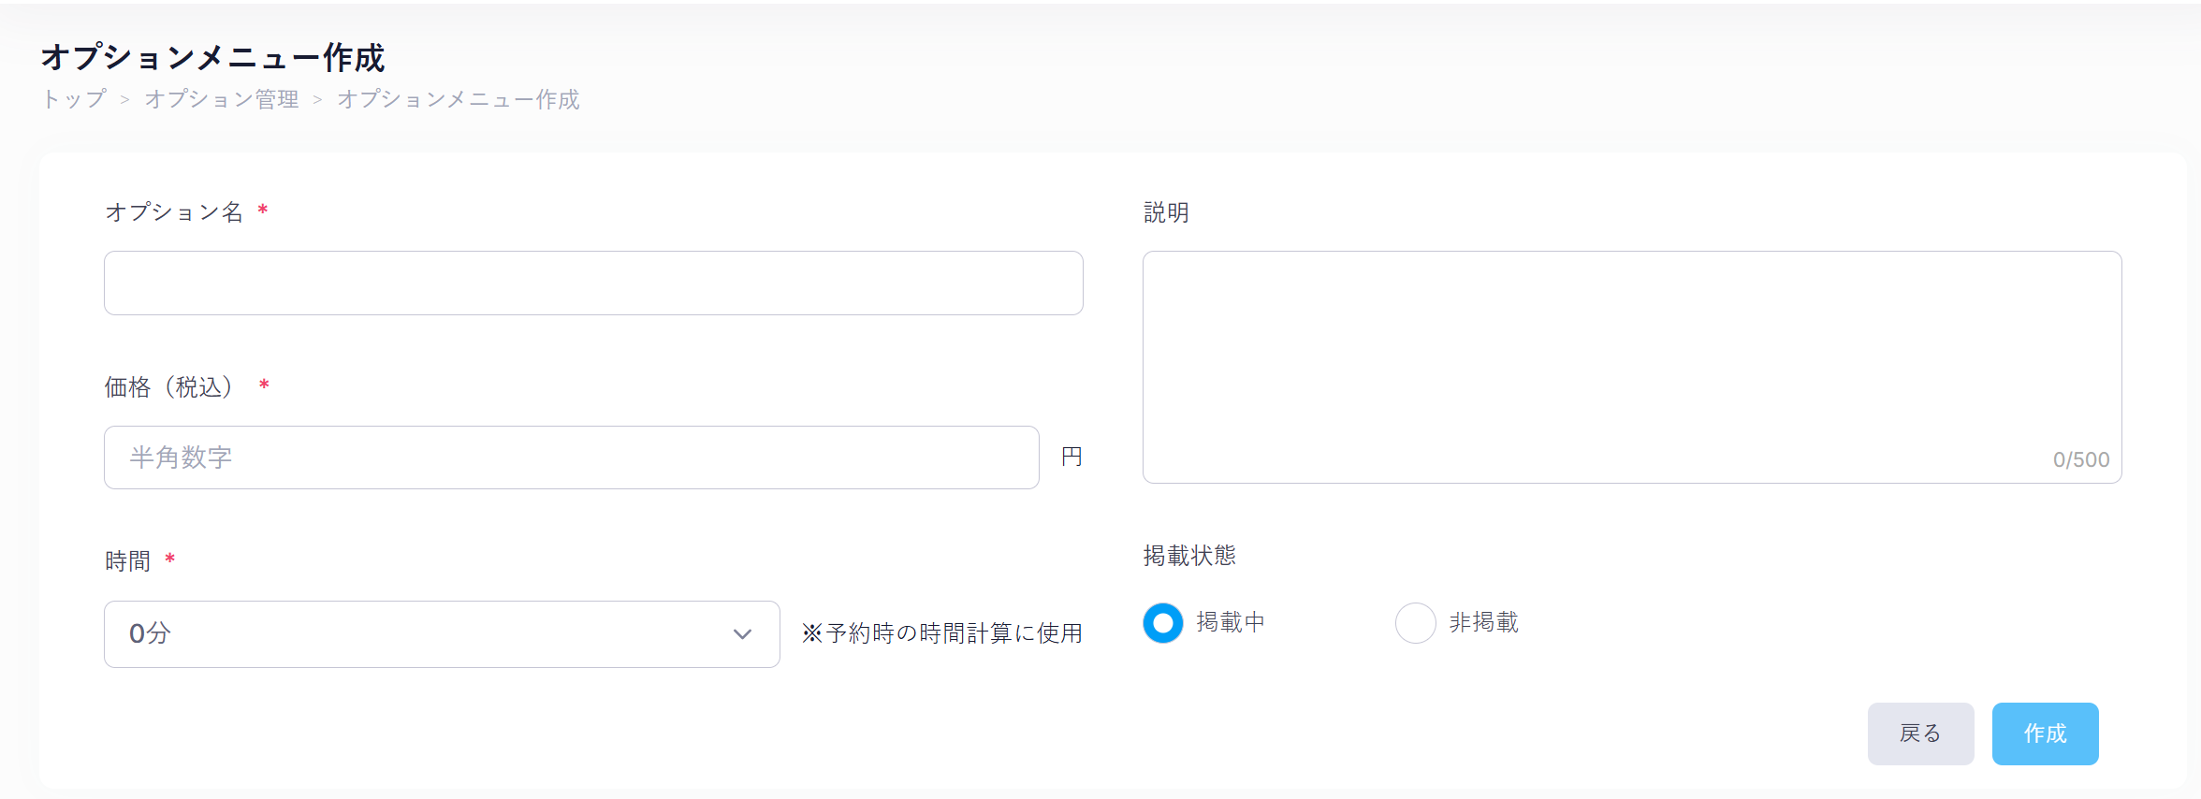Click the 非掲載 label text

point(1483,623)
